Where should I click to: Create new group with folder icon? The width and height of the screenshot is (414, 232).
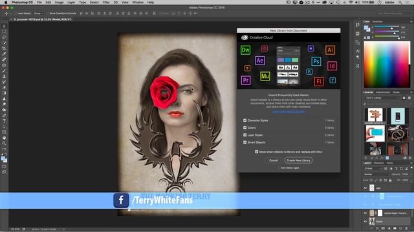(395, 228)
